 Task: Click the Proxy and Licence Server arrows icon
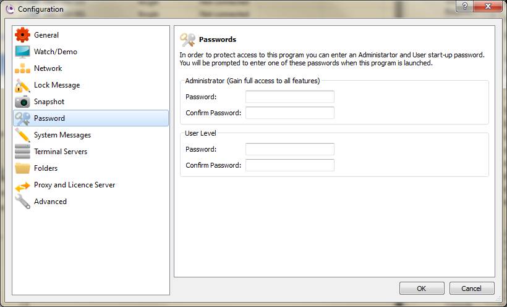pos(22,186)
